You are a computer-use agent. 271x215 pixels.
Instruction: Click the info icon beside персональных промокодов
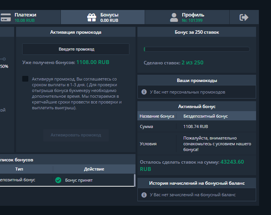(x=144, y=92)
